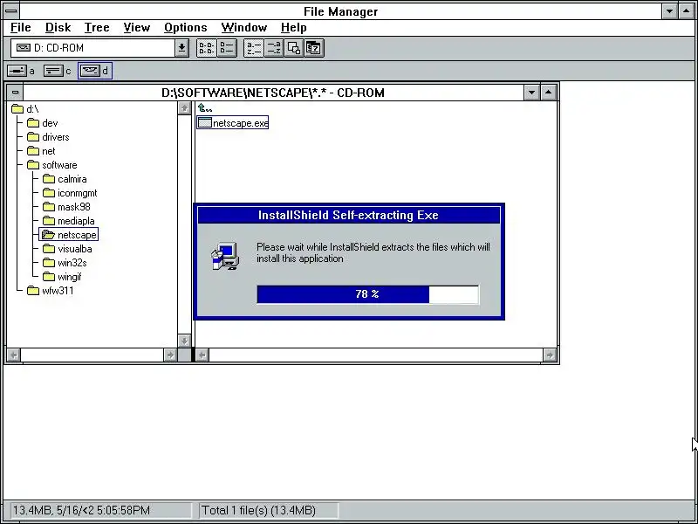Select CD-ROM drive d icon
Image resolution: width=698 pixels, height=524 pixels.
(x=90, y=71)
